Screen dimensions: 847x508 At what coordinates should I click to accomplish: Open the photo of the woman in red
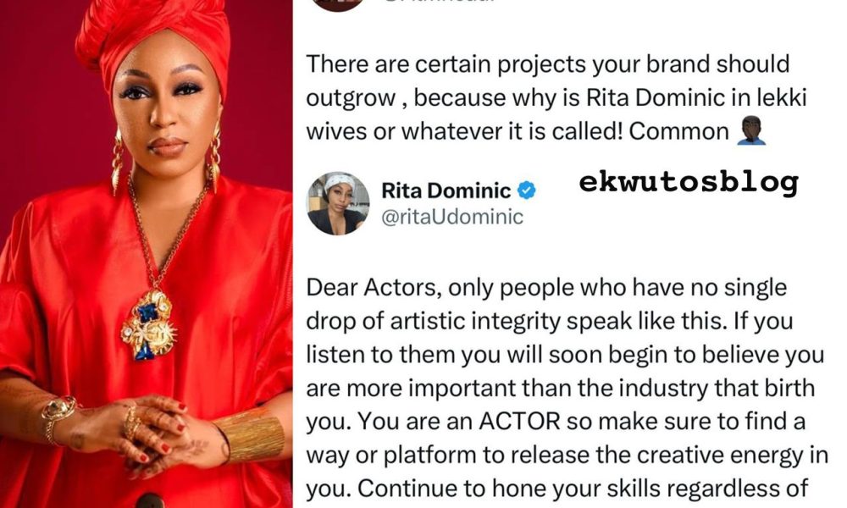click(x=147, y=254)
